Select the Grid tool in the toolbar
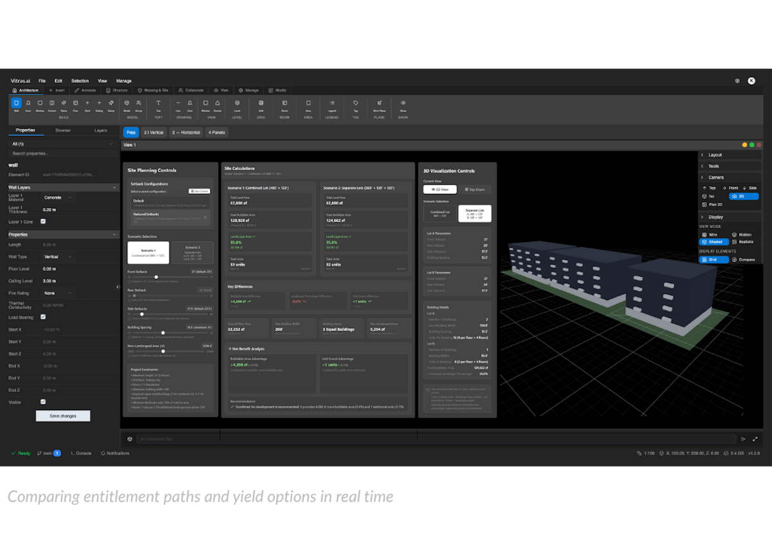This screenshot has height=544, width=772. click(261, 104)
